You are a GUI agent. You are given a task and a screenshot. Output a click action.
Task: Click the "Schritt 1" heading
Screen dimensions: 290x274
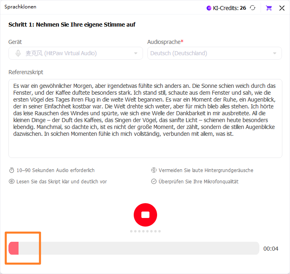(72, 25)
